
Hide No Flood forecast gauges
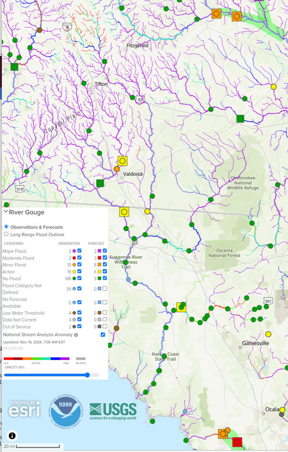[x=105, y=278]
